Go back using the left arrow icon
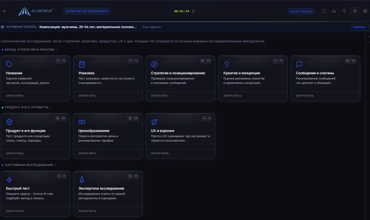Screen dimensions: 370x220 tap(4, 11)
